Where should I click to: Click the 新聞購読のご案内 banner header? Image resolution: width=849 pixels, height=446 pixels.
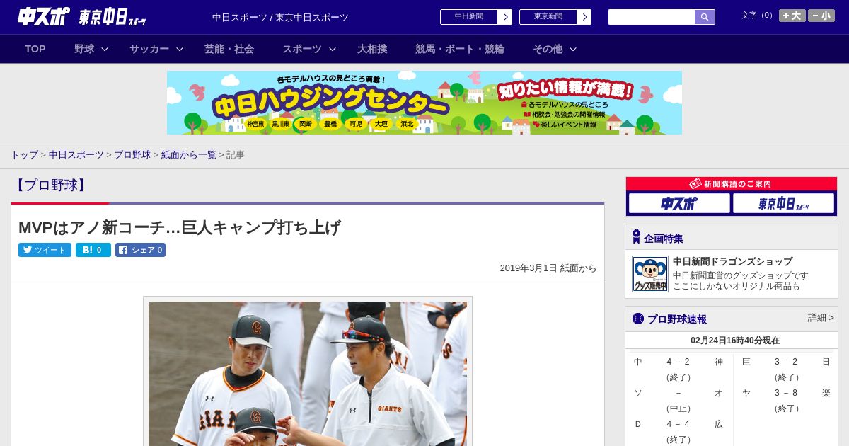[732, 183]
